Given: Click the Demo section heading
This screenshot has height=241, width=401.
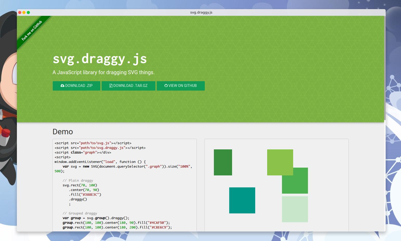Looking at the screenshot, I should click(62, 132).
